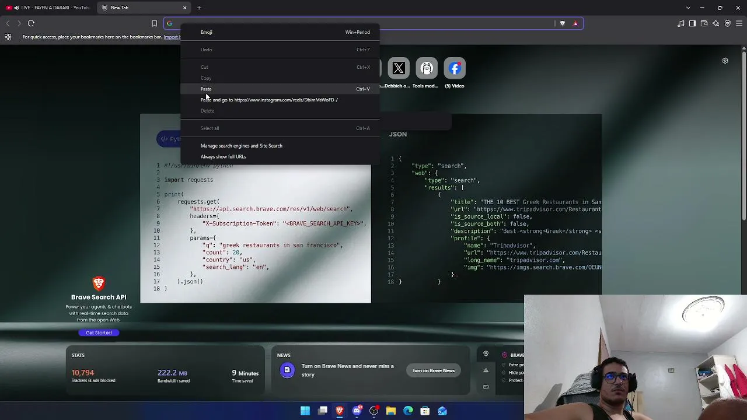
Task: Select the video camera Talk card icon
Action: click(x=486, y=387)
